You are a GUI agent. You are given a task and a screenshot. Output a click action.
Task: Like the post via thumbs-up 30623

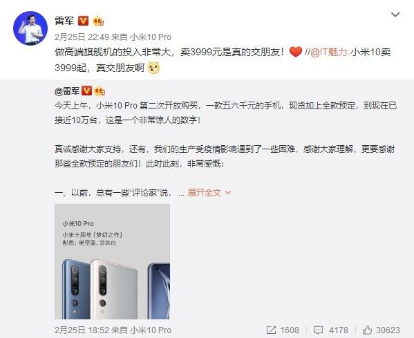(x=382, y=330)
